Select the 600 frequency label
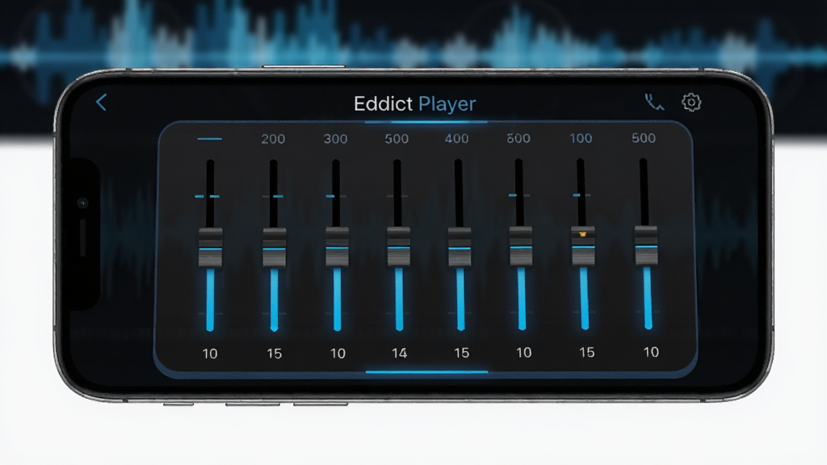 pyautogui.click(x=518, y=138)
